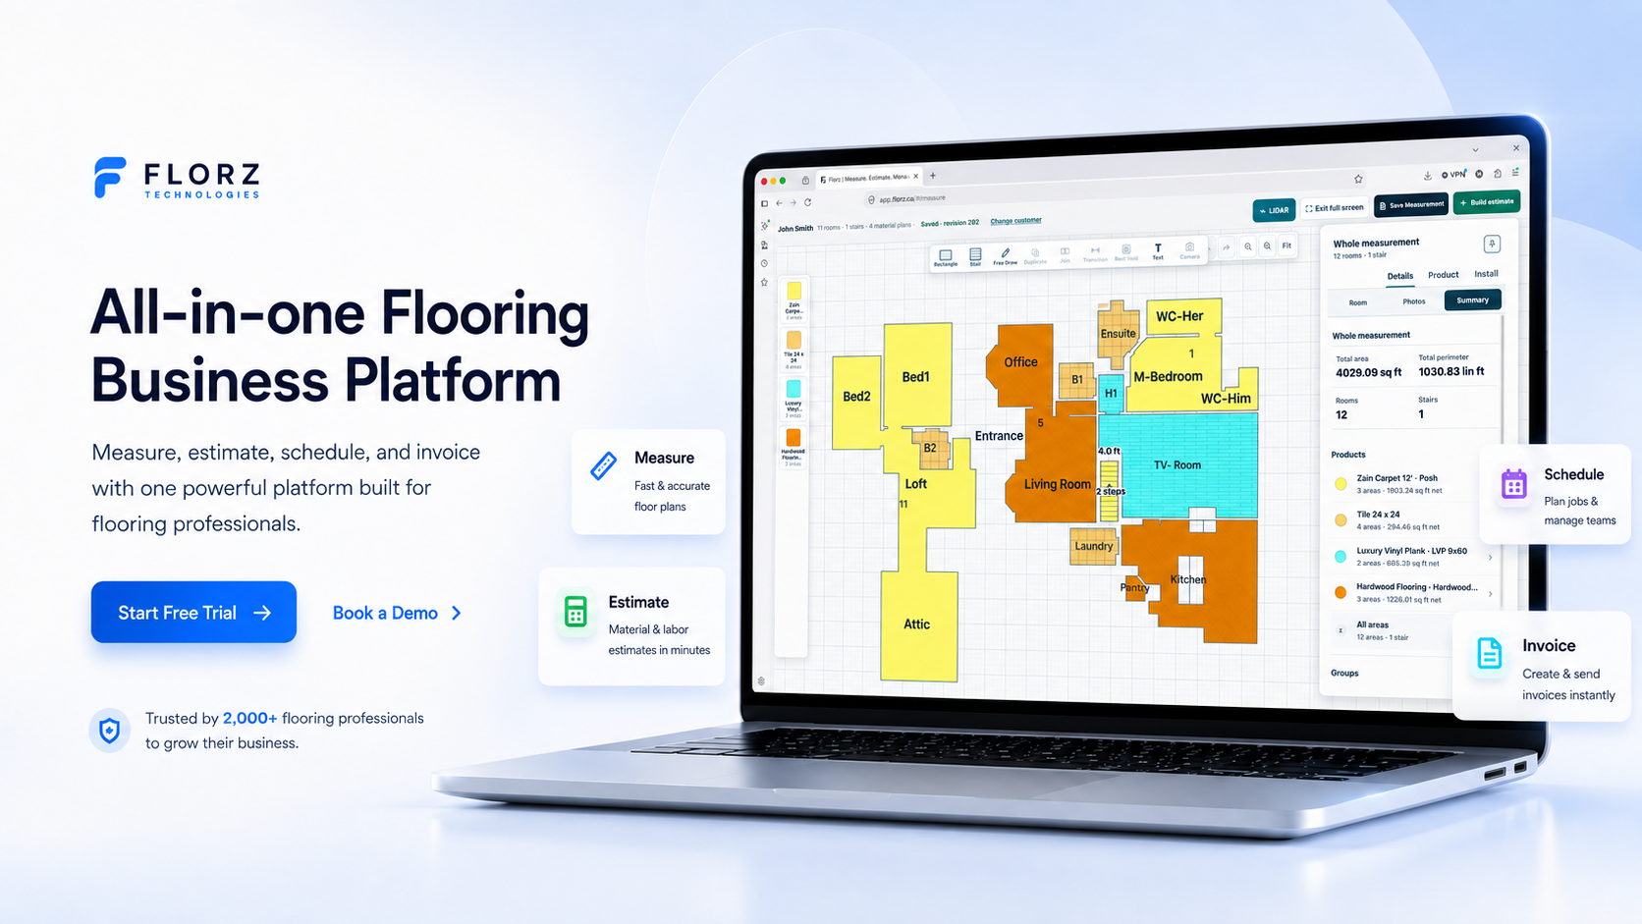Click the Join tool
Viewport: 1642px width, 924px height.
(x=1065, y=254)
